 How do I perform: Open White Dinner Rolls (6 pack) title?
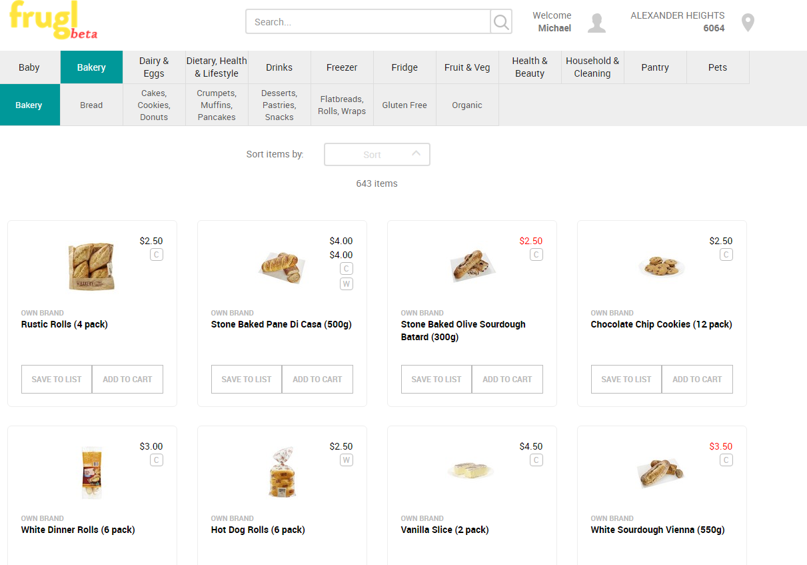coord(78,530)
